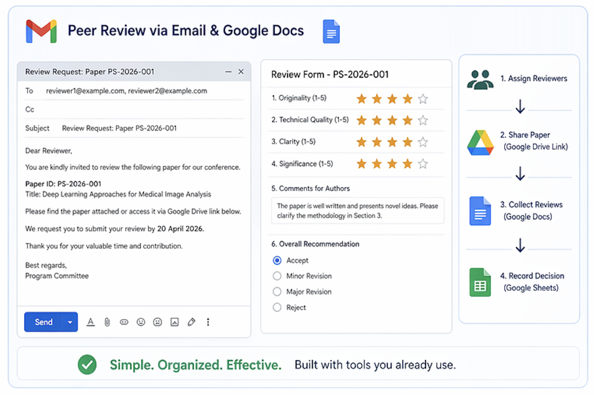Click the reviewers icon next to Assign Reviewers
The width and height of the screenshot is (594, 395).
[x=480, y=79]
